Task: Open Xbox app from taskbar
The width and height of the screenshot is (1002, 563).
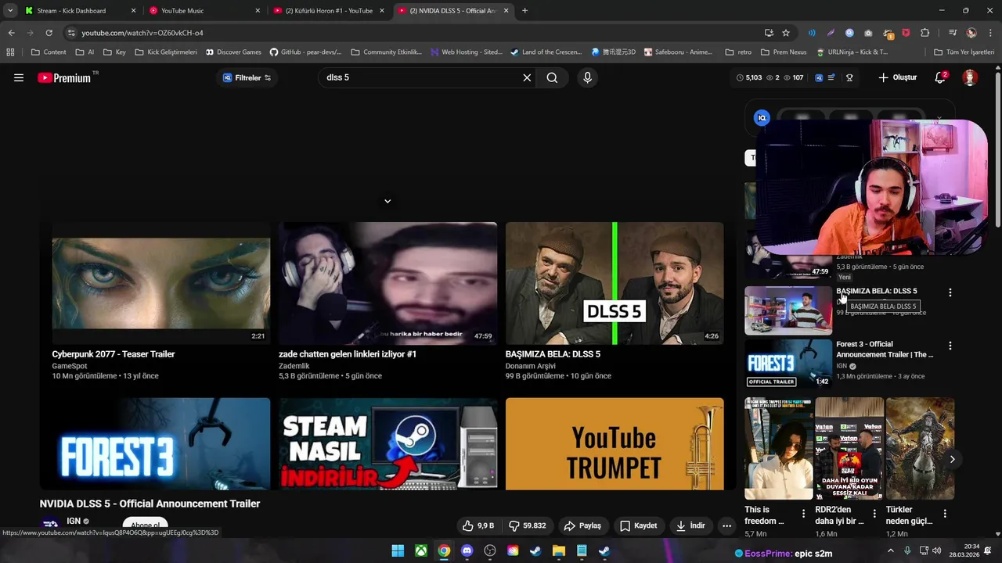Action: (421, 550)
